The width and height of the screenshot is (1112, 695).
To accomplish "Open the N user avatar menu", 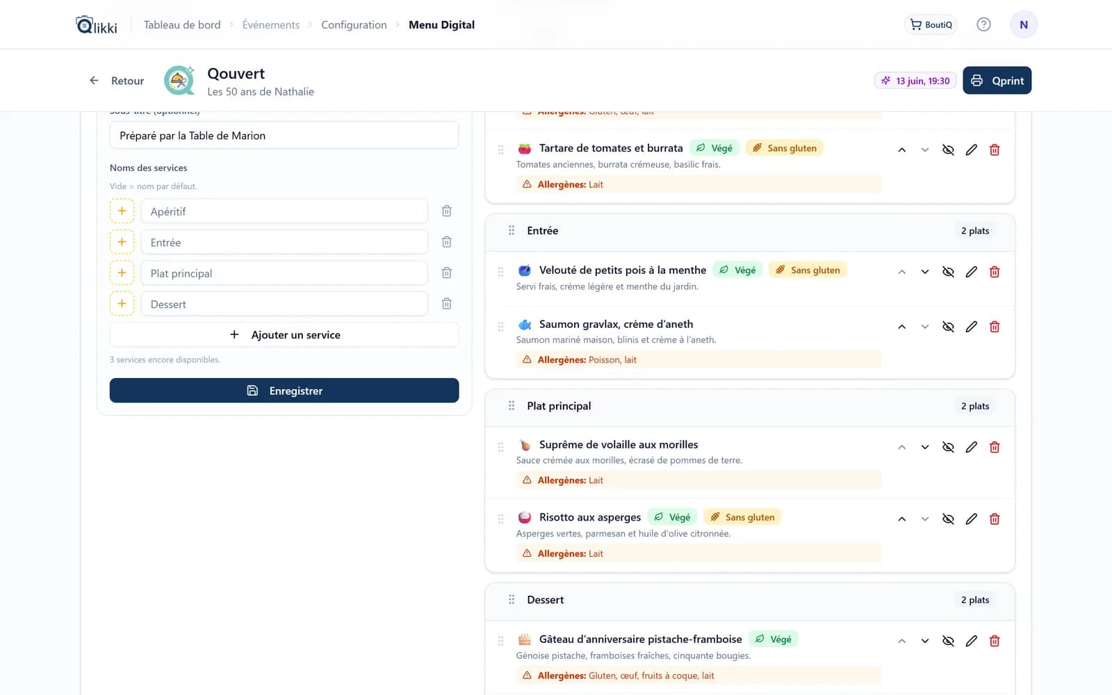I will [1024, 24].
